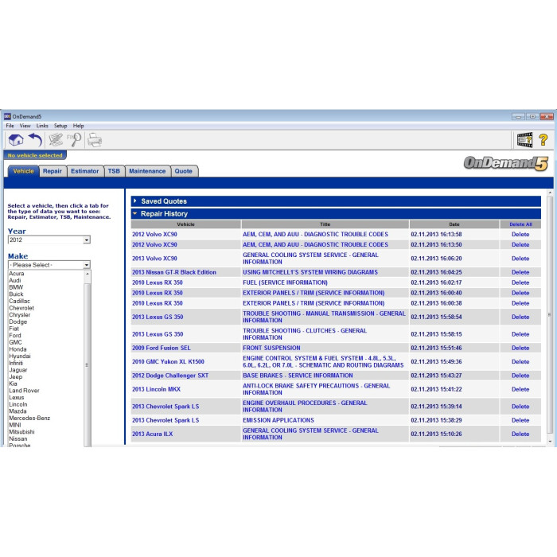Image resolution: width=557 pixels, height=557 pixels.
Task: Click the Repair History scroll down arrow
Action: click(550, 441)
